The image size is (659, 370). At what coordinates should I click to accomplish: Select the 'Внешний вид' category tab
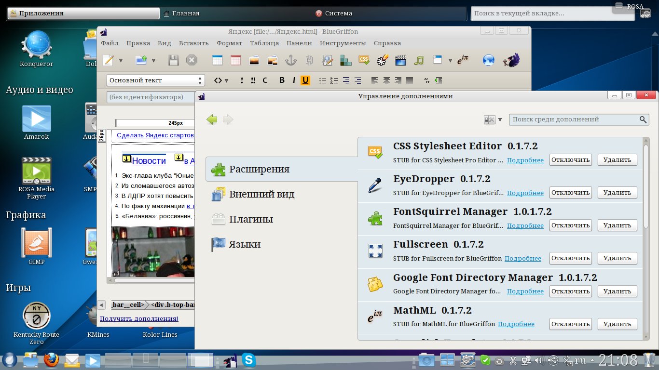[x=261, y=194]
